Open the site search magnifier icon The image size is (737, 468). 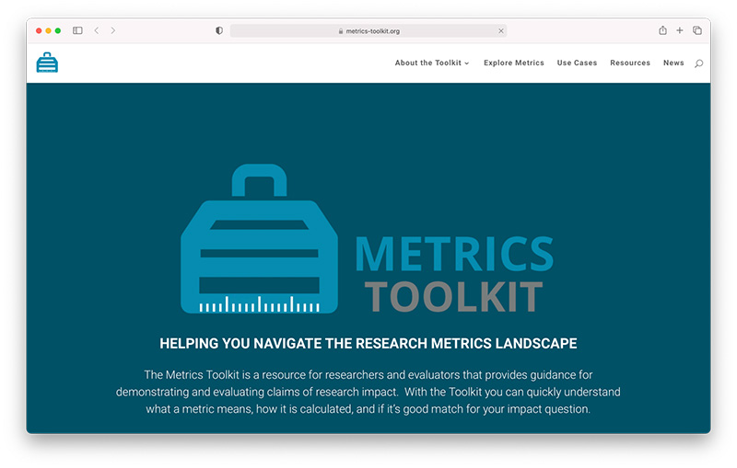(698, 63)
